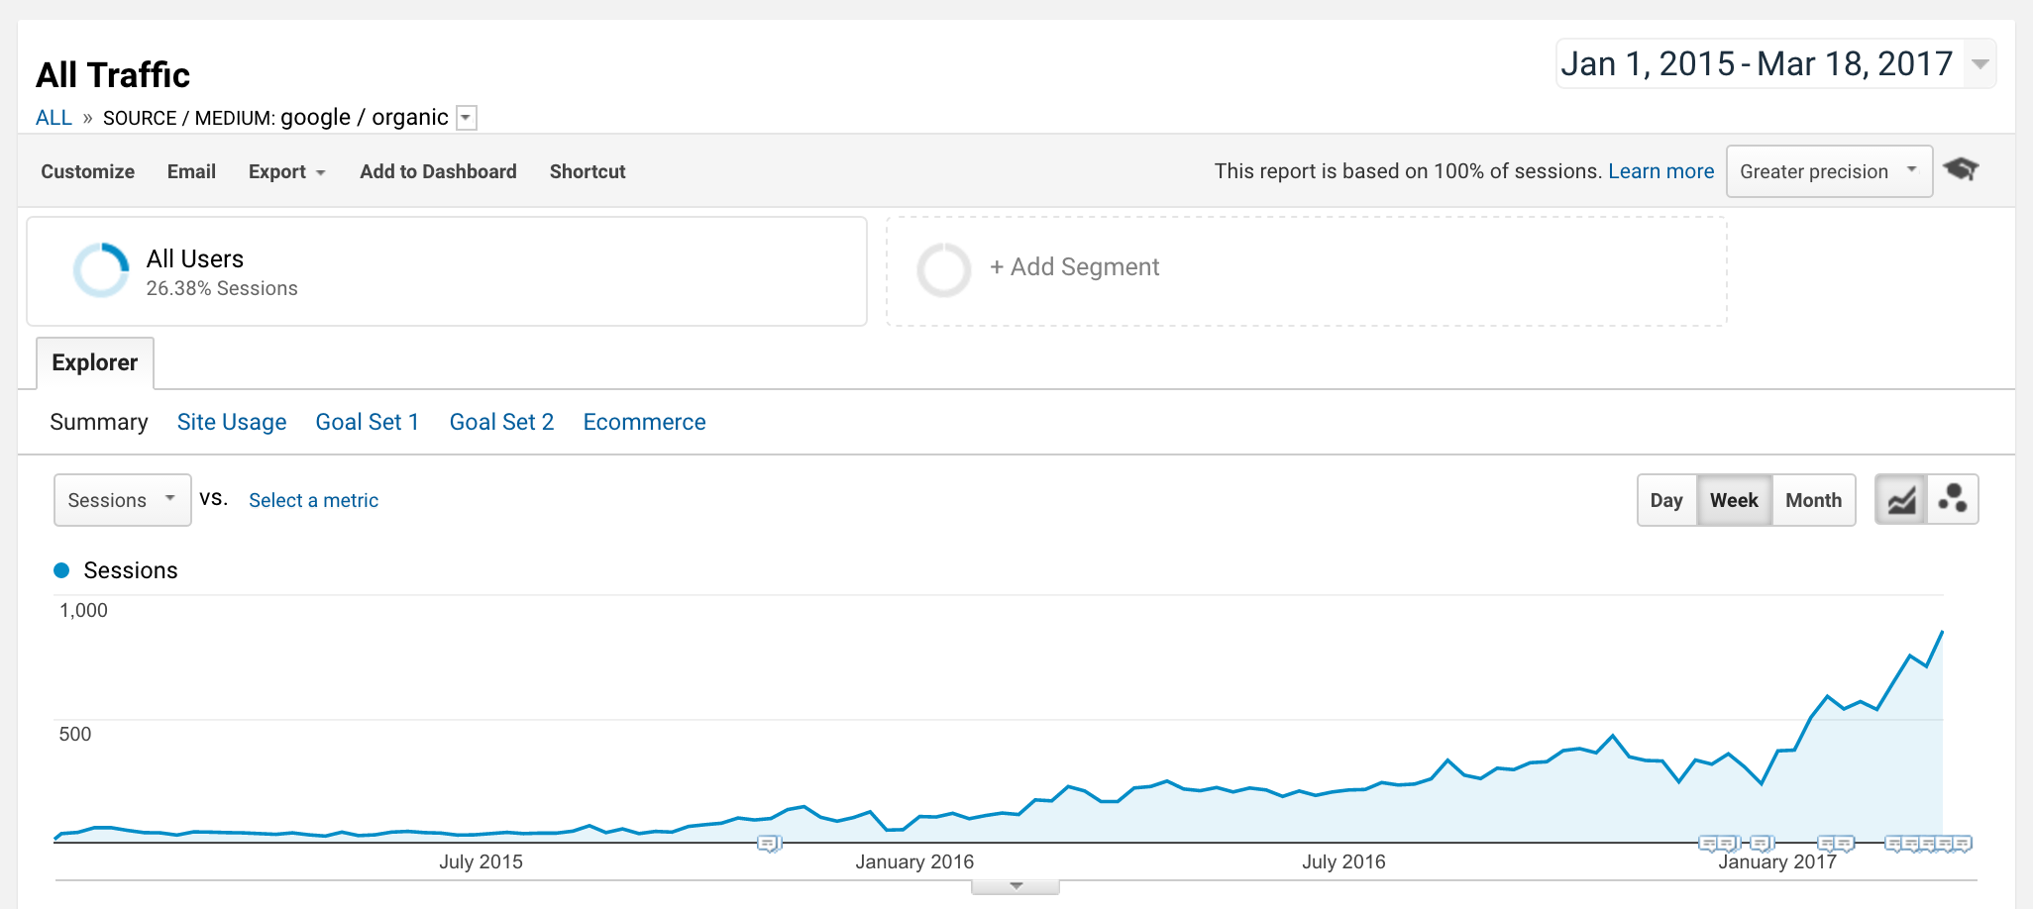2033x909 pixels.
Task: Switch to line chart view icon
Action: pos(1901,500)
